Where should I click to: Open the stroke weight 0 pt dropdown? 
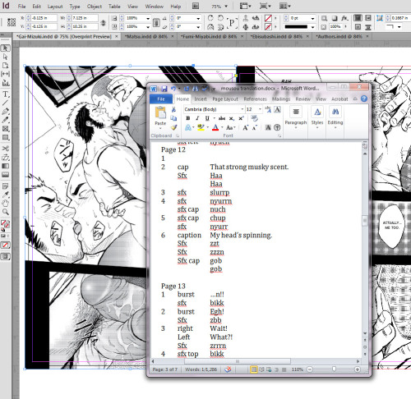pos(312,18)
